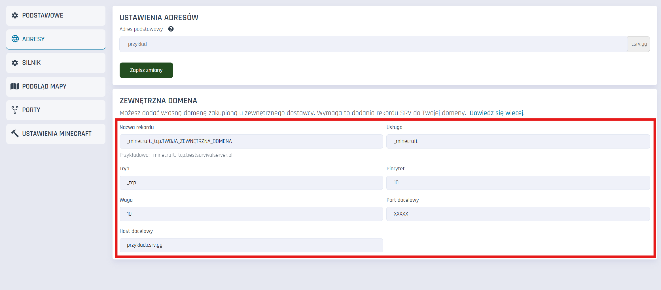661x290 pixels.
Task: Click the question mark help icon
Action: [x=171, y=29]
